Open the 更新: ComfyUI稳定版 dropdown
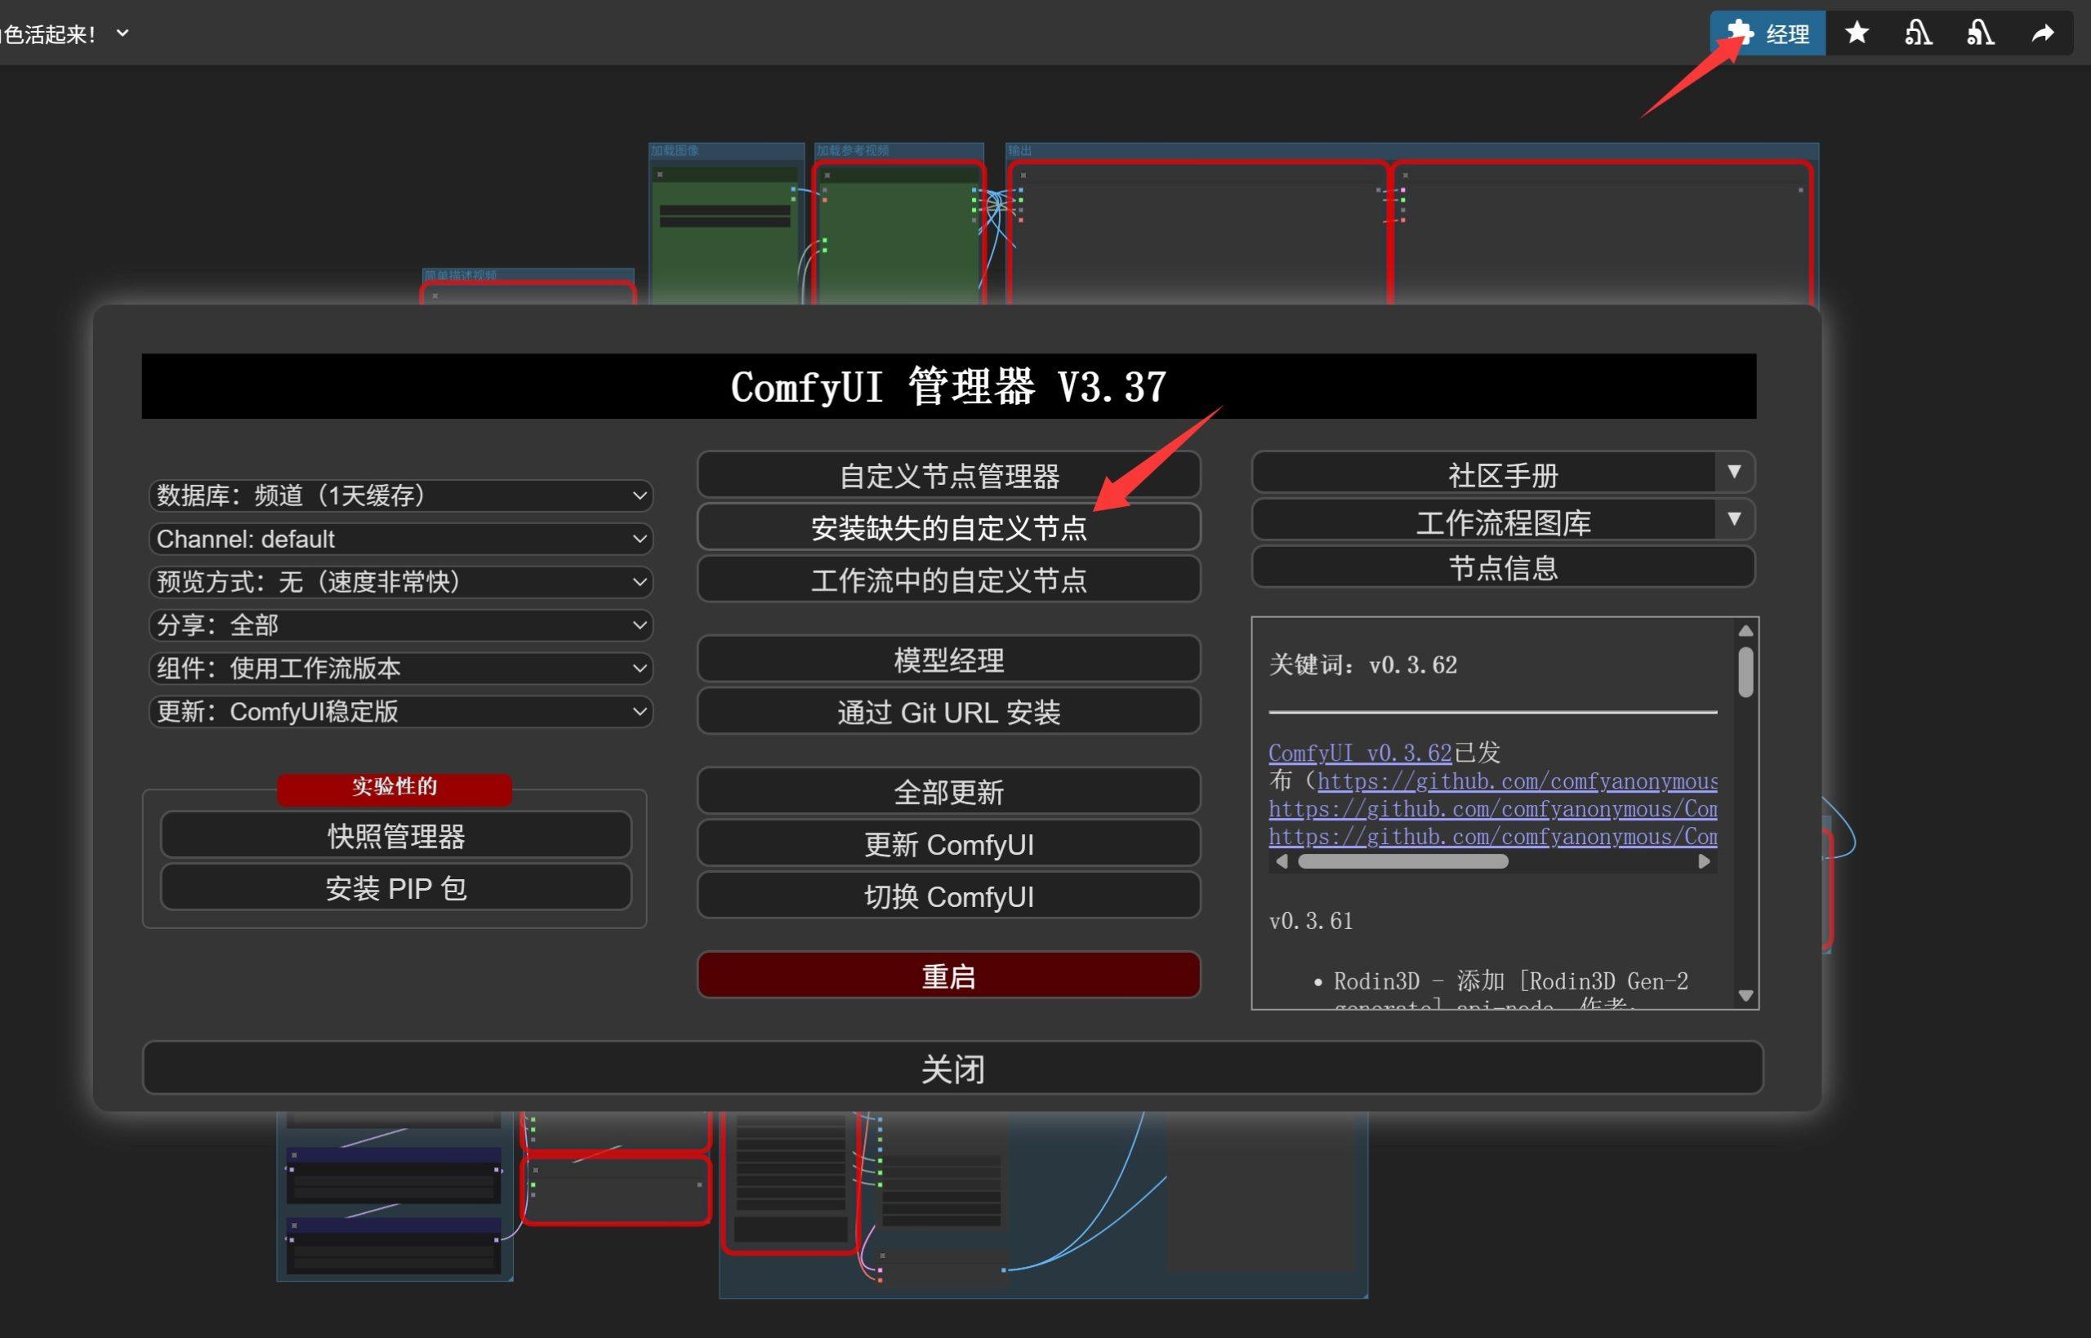 pyautogui.click(x=399, y=712)
